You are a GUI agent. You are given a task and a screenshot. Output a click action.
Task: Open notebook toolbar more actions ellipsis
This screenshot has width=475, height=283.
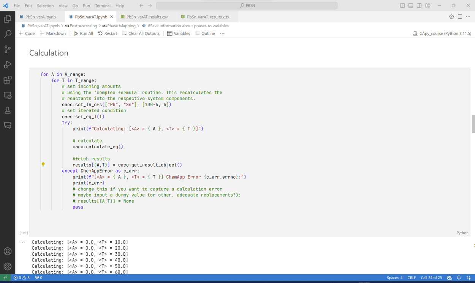pyautogui.click(x=222, y=33)
